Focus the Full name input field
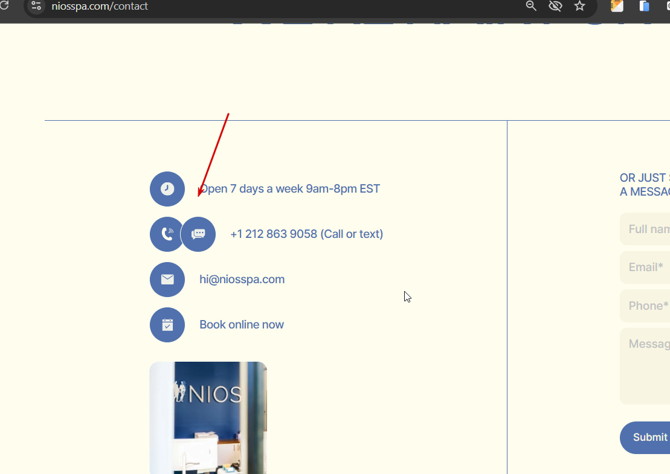Screen dimensions: 670x474 tap(645, 229)
